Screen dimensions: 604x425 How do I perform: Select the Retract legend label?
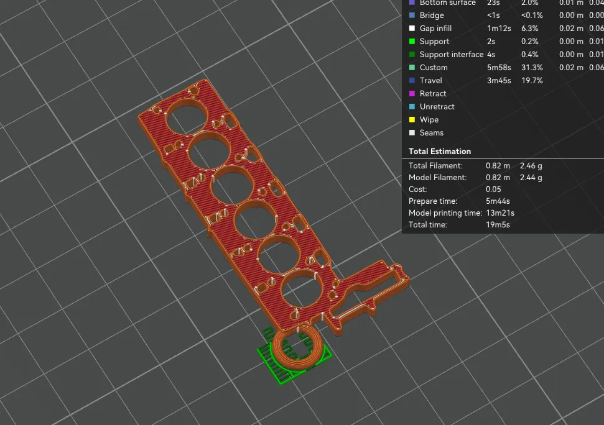click(432, 93)
